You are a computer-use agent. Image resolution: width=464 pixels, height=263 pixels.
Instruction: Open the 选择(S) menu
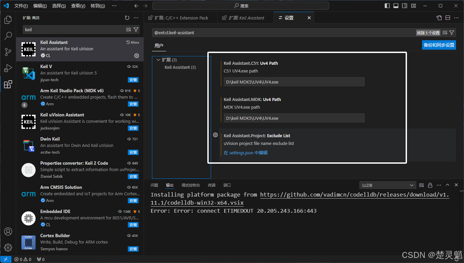pos(59,6)
